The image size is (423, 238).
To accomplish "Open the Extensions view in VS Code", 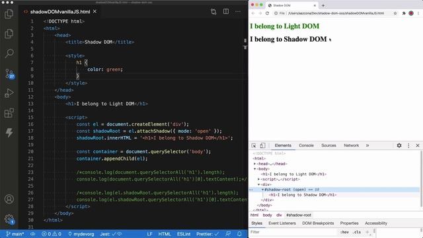I will (9, 113).
